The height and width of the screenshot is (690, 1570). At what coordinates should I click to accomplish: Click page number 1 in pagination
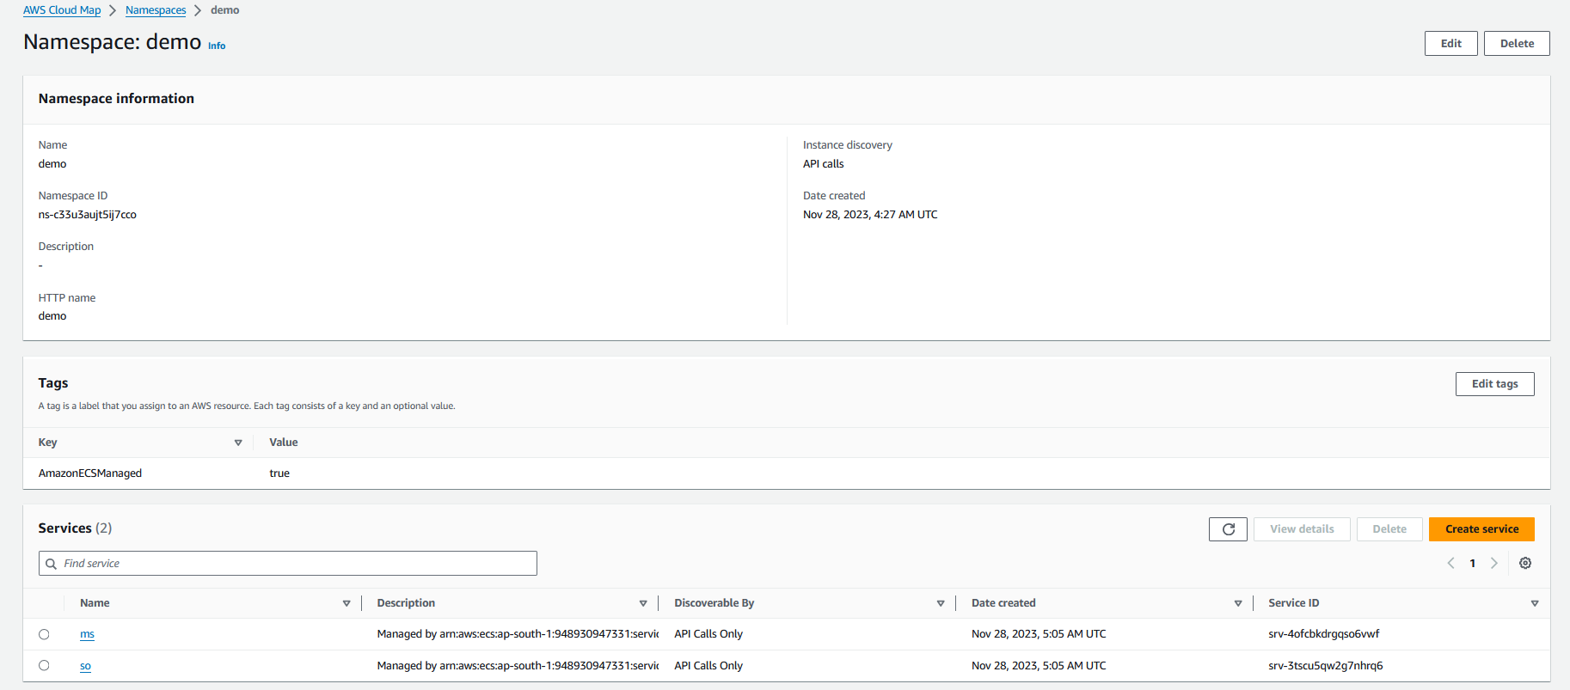[1473, 564]
